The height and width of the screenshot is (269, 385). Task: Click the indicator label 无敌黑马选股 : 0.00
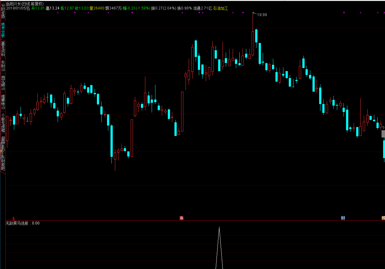click(22, 223)
